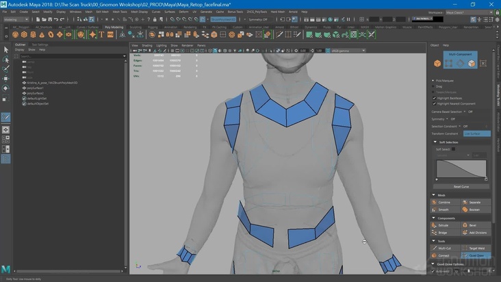The height and width of the screenshot is (282, 501).
Task: Click New Scene icon in status line
Action: click(x=38, y=19)
